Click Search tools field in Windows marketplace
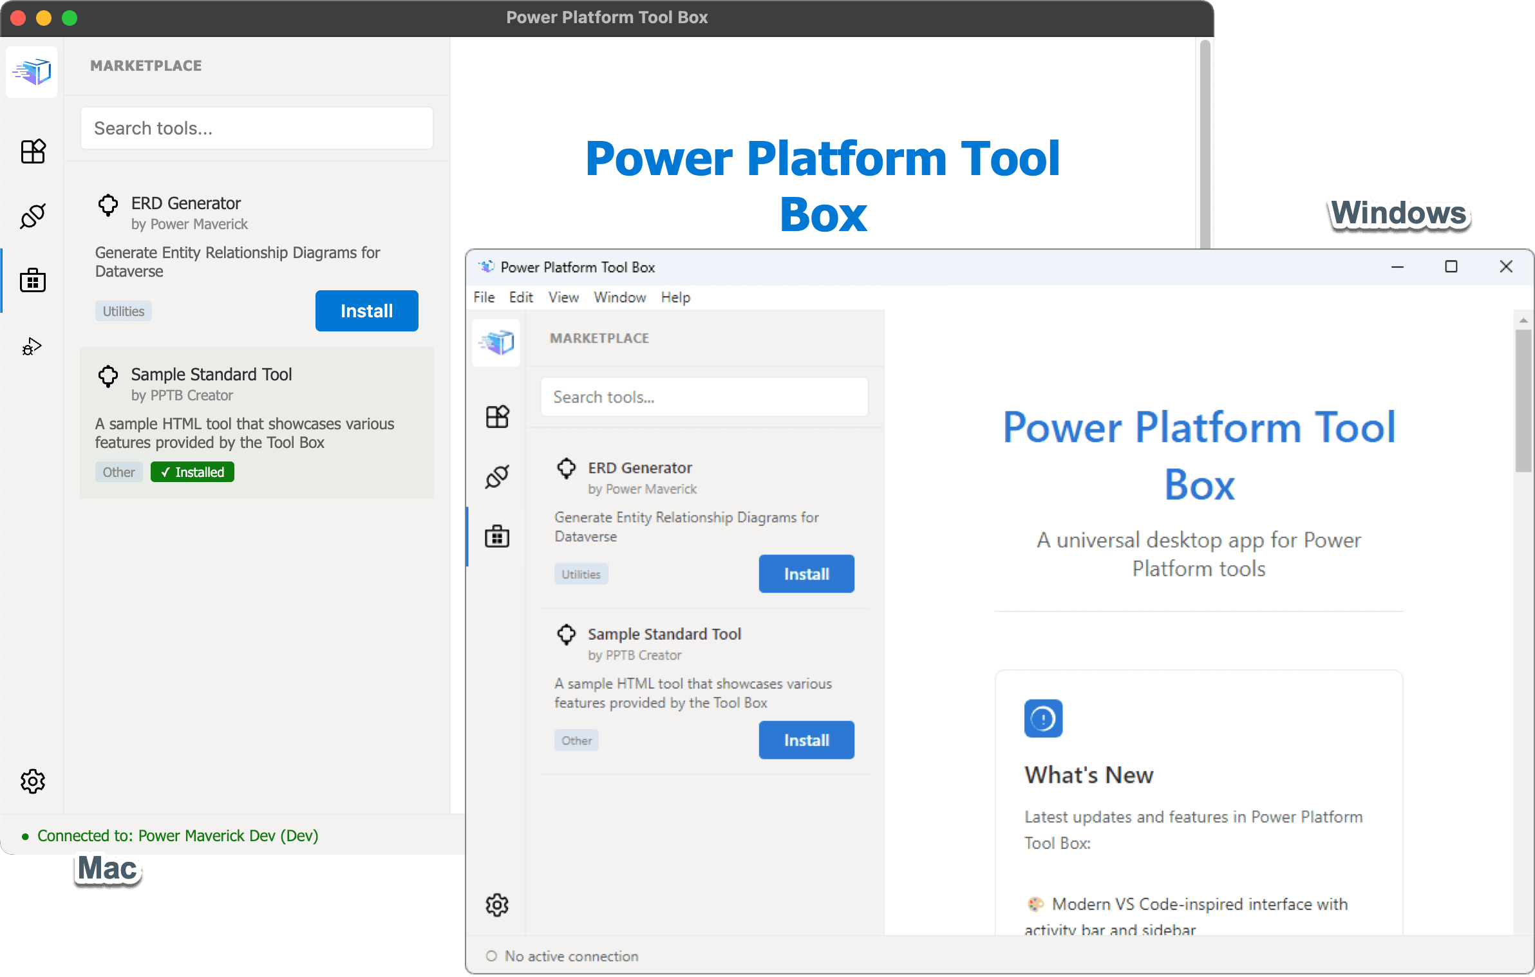Viewport: 1535px width, 977px height. pos(704,397)
